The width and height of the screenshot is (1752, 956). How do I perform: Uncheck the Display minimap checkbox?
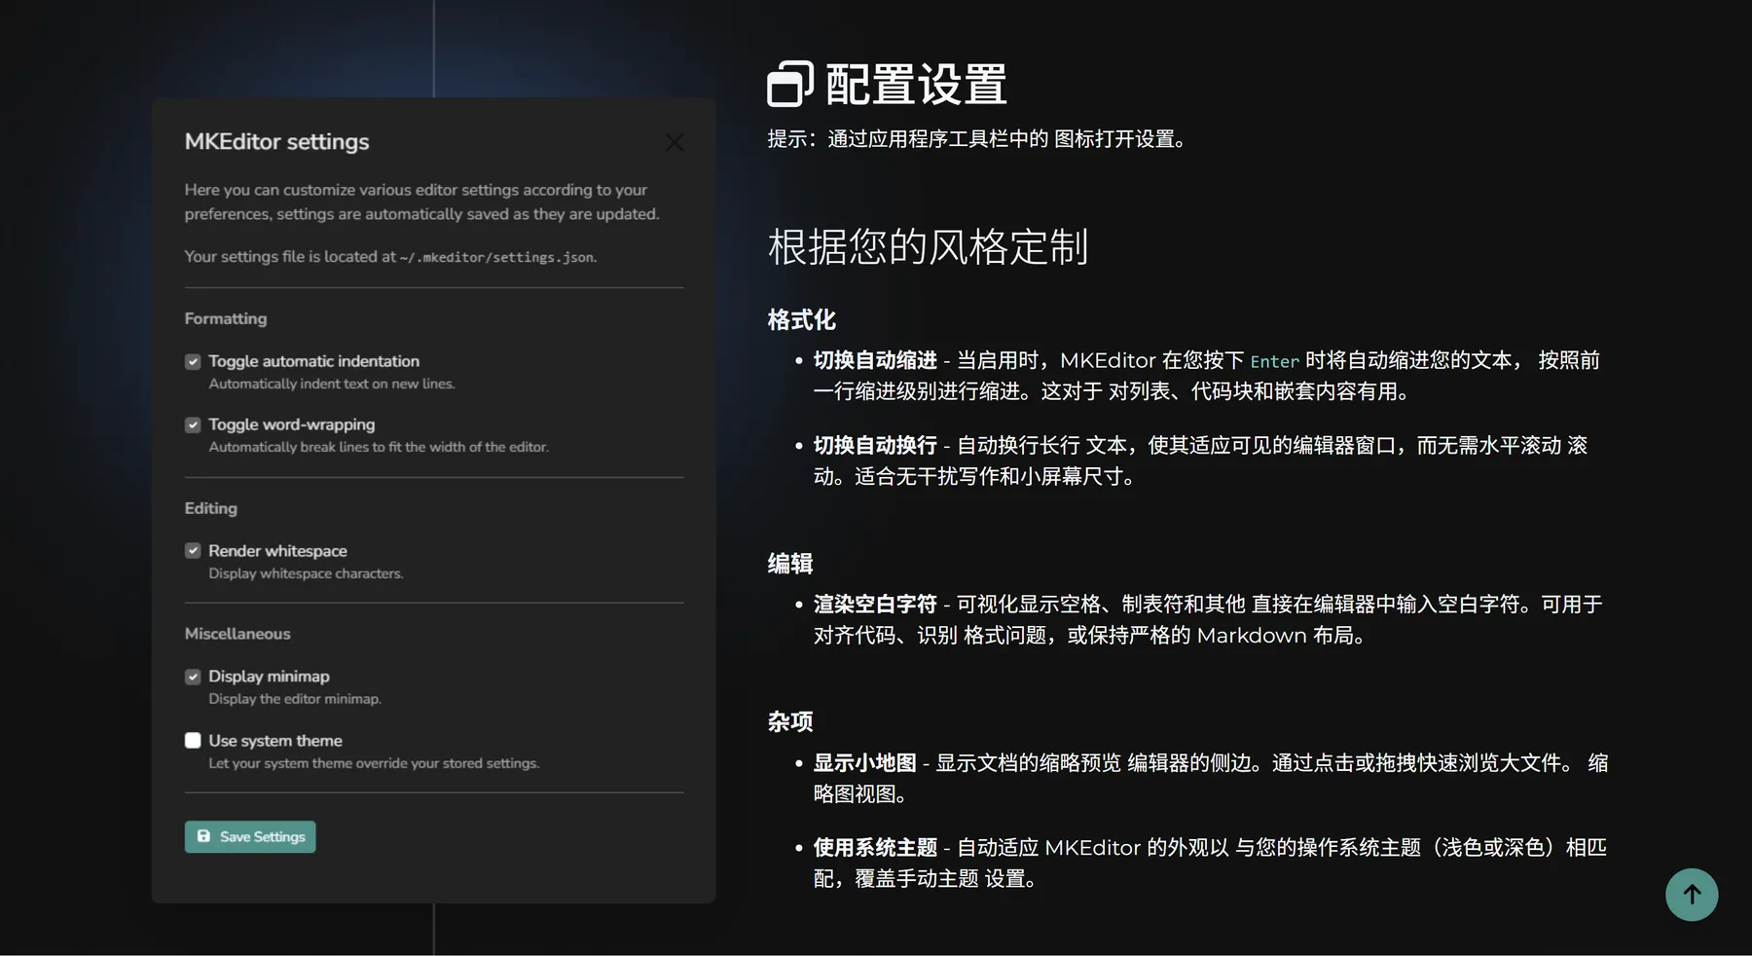click(x=193, y=677)
